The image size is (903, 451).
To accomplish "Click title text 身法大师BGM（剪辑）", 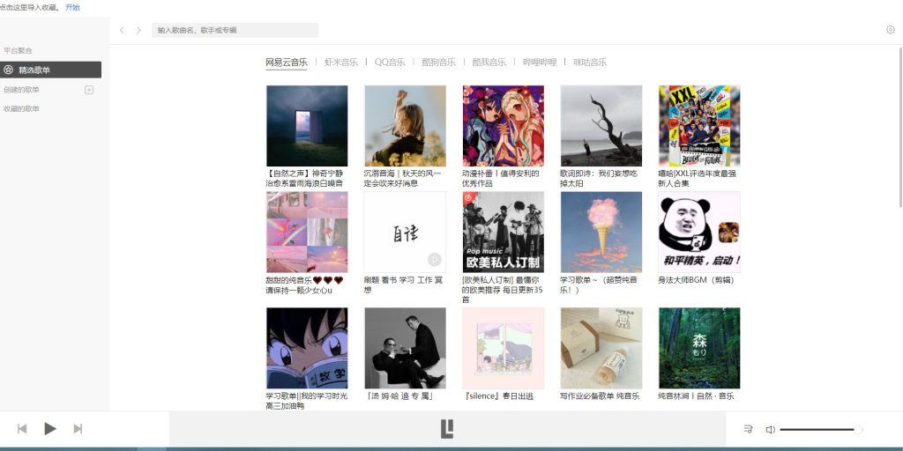I will [697, 280].
